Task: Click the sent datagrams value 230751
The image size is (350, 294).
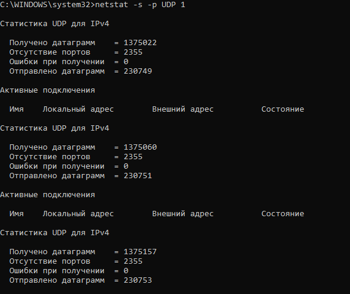Action: pyautogui.click(x=138, y=176)
